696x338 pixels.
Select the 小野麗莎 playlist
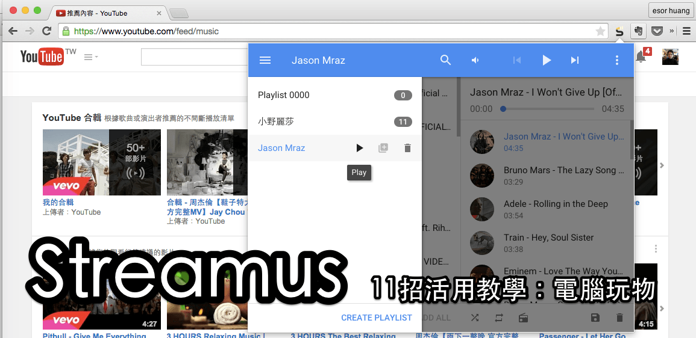click(x=334, y=121)
